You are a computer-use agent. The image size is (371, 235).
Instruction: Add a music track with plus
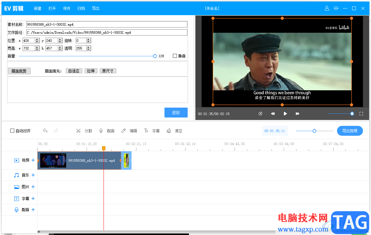coord(33,175)
